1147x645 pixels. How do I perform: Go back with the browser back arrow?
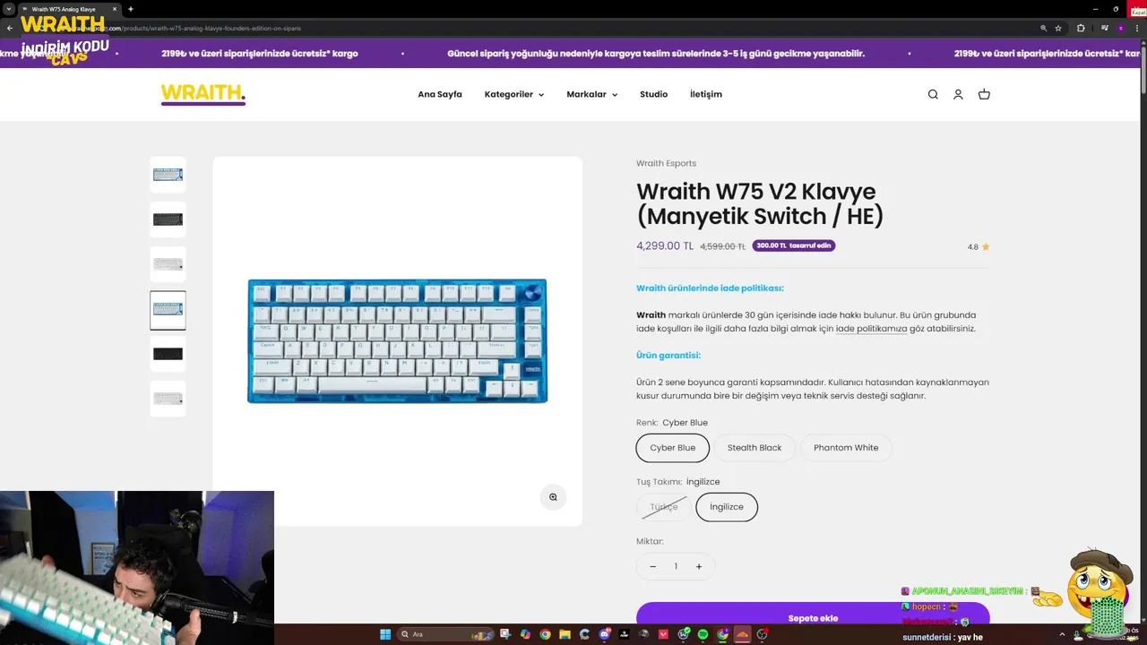click(x=10, y=28)
